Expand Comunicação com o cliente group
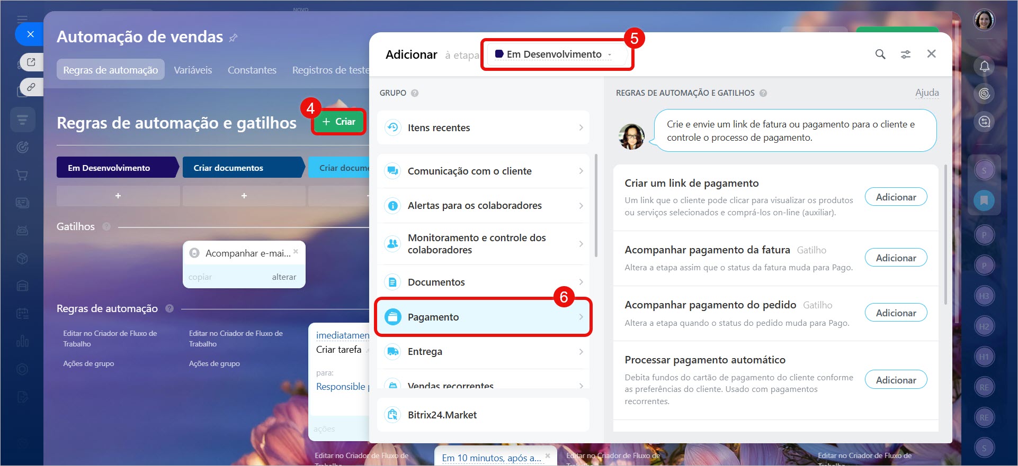Viewport: 1018px width, 466px height. [x=483, y=171]
